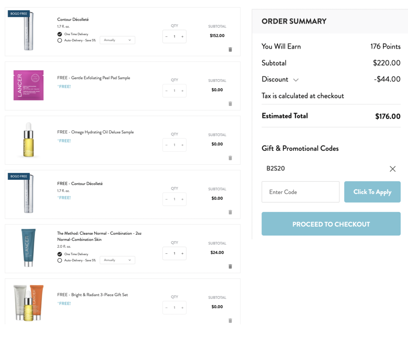Focus the Enter Code input field
The width and height of the screenshot is (408, 341).
300,192
